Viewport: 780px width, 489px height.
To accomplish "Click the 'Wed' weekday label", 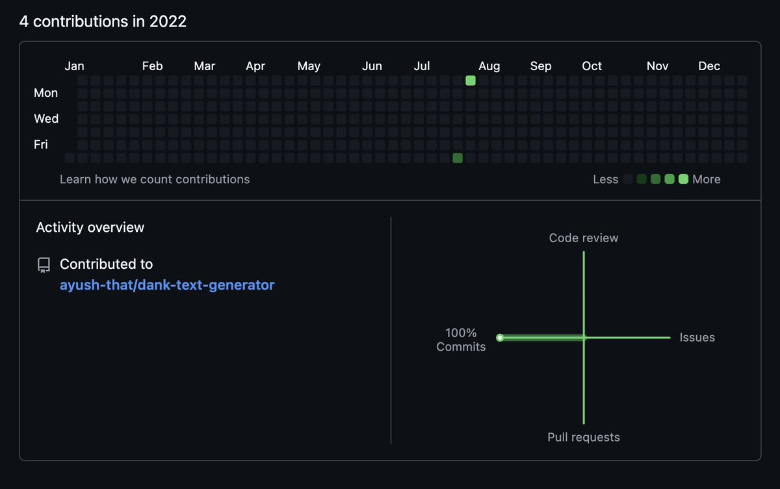I will [x=46, y=119].
